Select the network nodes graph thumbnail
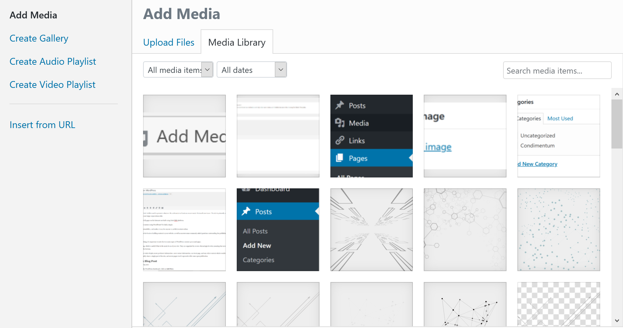623x328 pixels. pyautogui.click(x=465, y=304)
